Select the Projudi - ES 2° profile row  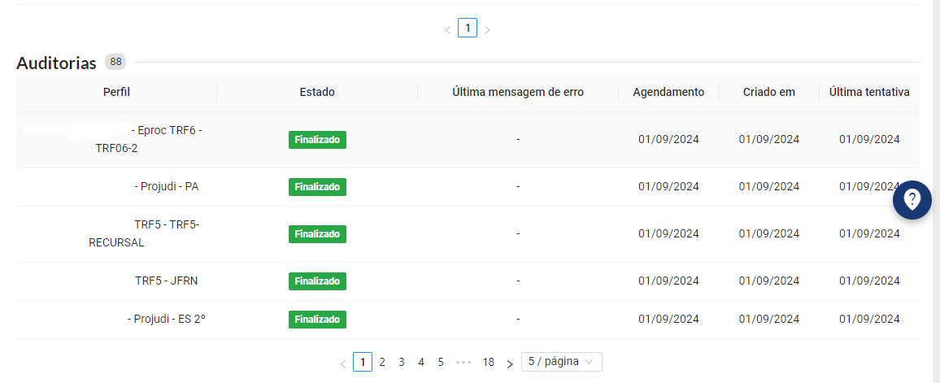coord(468,320)
